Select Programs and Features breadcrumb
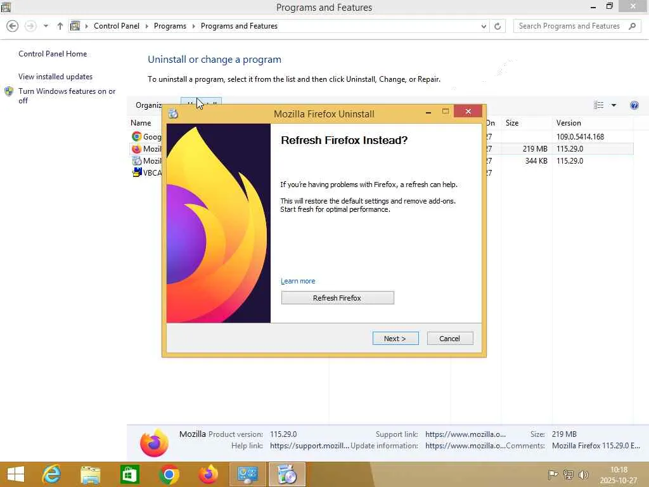649x487 pixels. click(x=239, y=25)
